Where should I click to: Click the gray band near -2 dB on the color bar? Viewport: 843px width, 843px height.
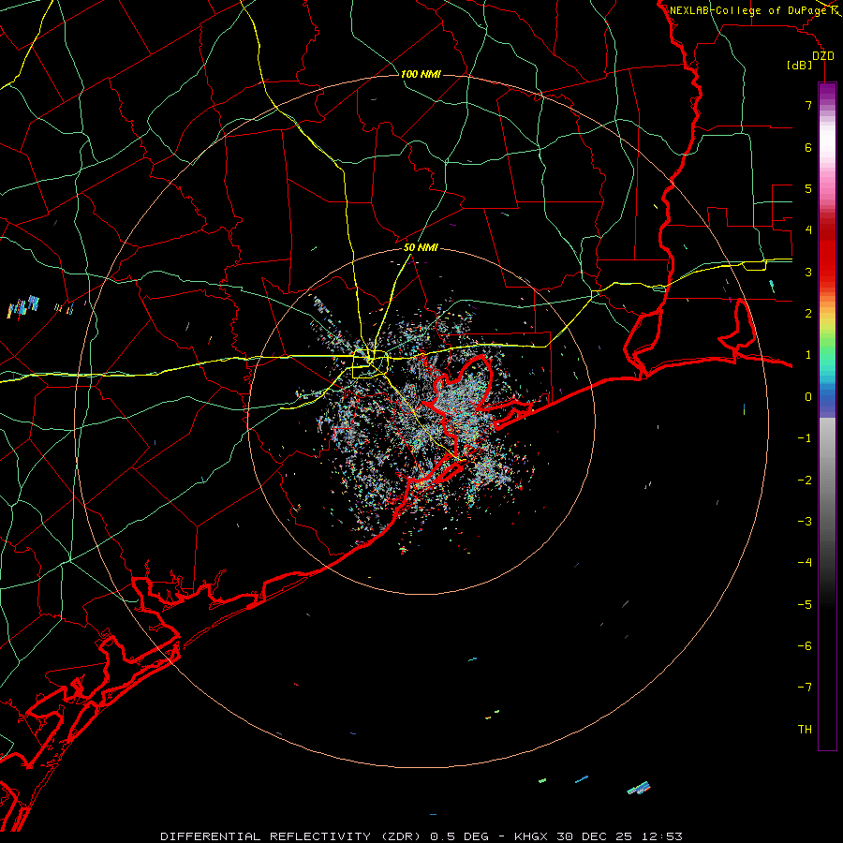(827, 481)
